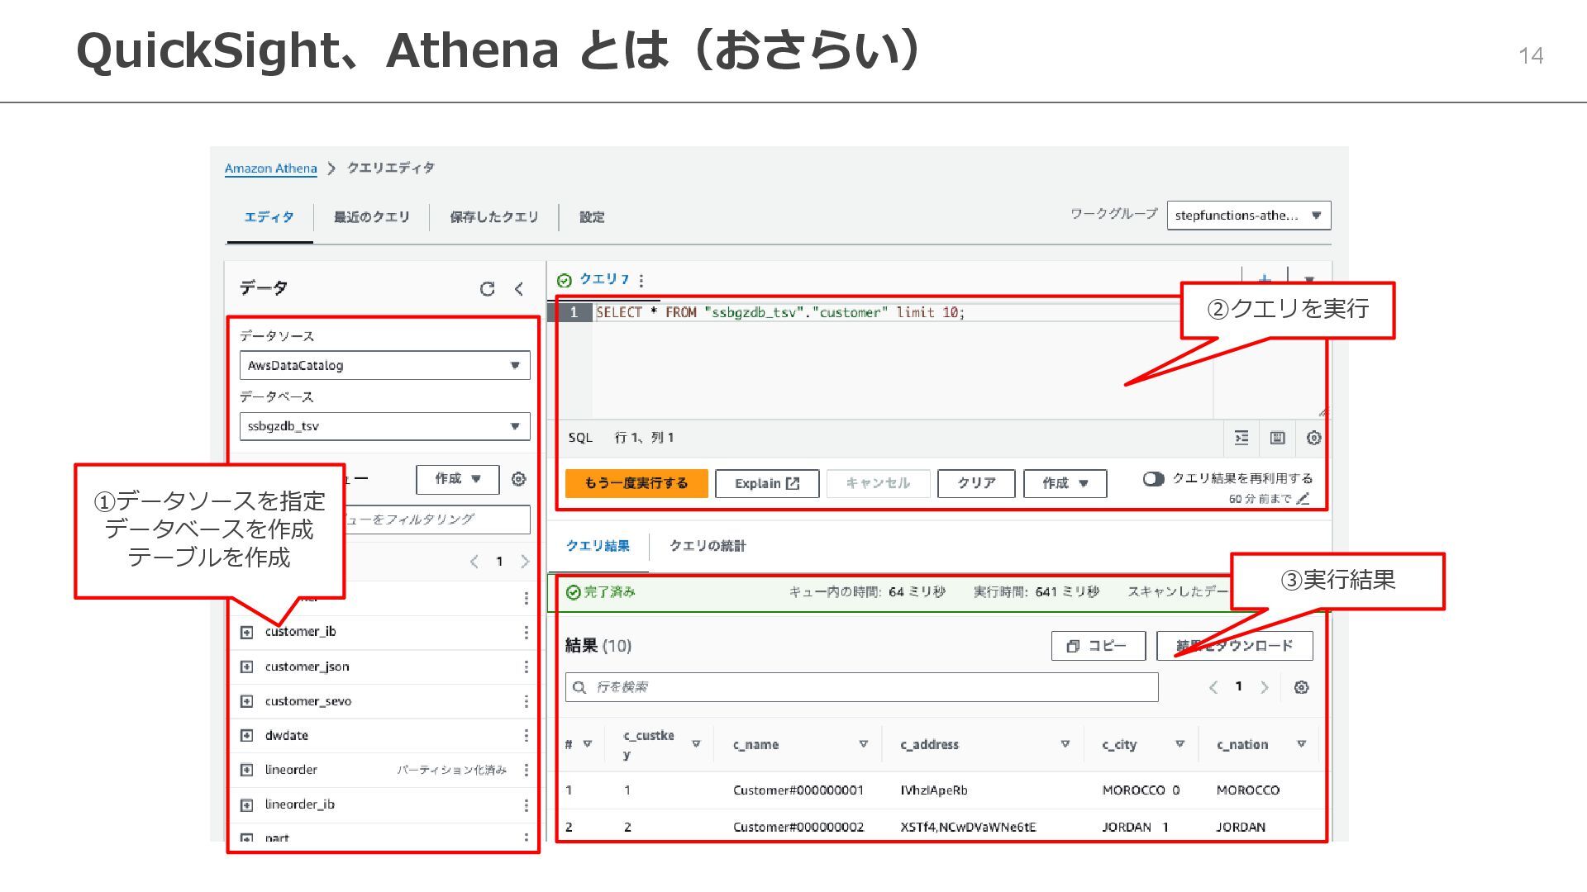Refresh the data panel
The image size is (1587, 892).
(x=487, y=288)
